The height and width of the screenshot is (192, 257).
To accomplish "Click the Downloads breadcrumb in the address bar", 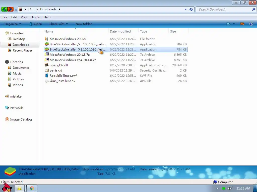I will pos(48,9).
